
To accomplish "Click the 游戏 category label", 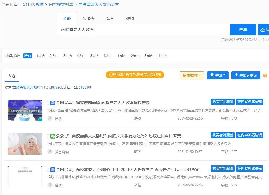I will (138, 118).
